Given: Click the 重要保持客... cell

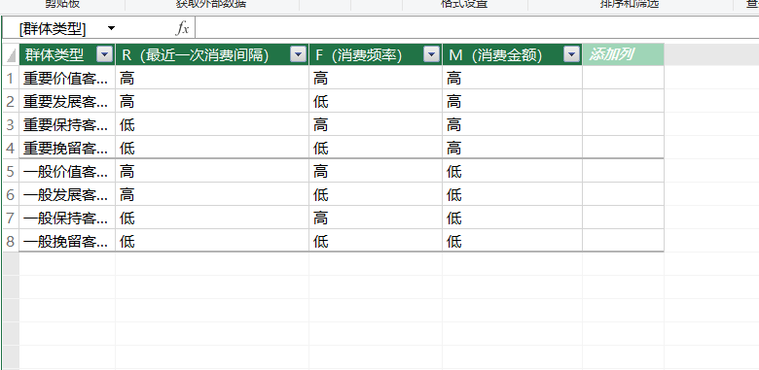Looking at the screenshot, I should coord(67,124).
